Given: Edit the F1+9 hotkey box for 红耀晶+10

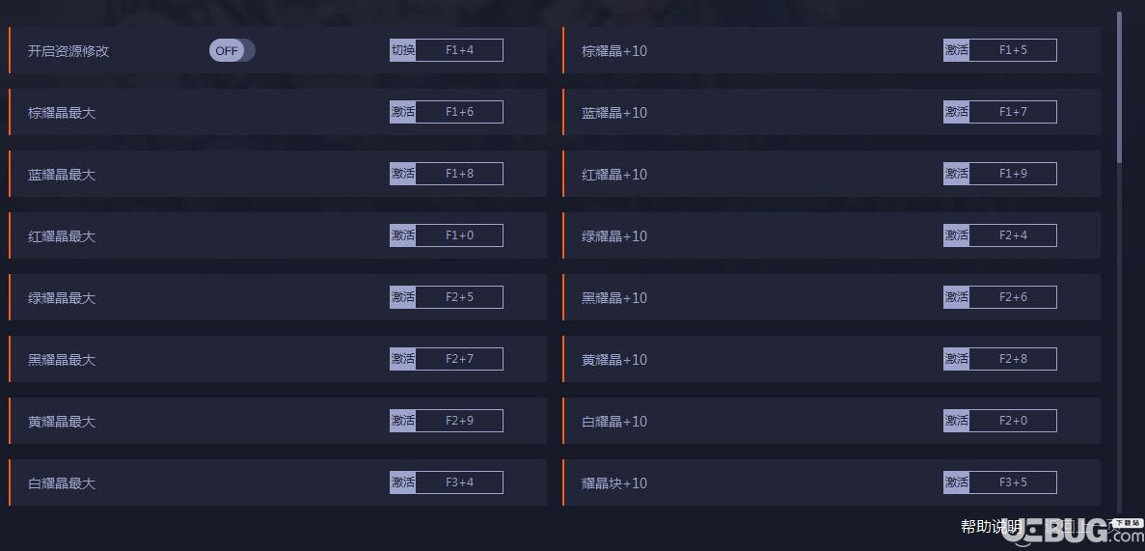Looking at the screenshot, I should [x=1013, y=174].
